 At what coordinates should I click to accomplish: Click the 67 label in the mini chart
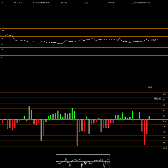tap(108, 163)
